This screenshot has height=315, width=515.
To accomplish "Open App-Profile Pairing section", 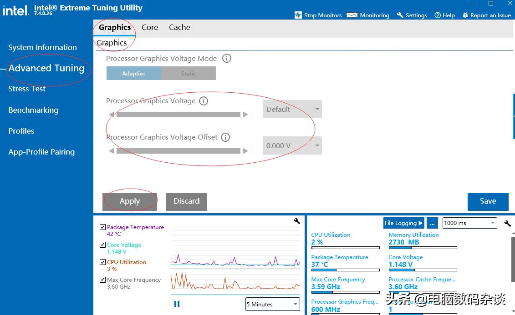I will [41, 152].
